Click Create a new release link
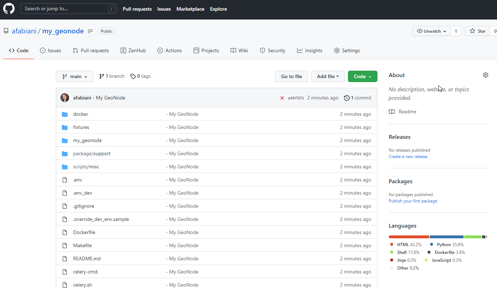This screenshot has height=288, width=497. click(408, 157)
